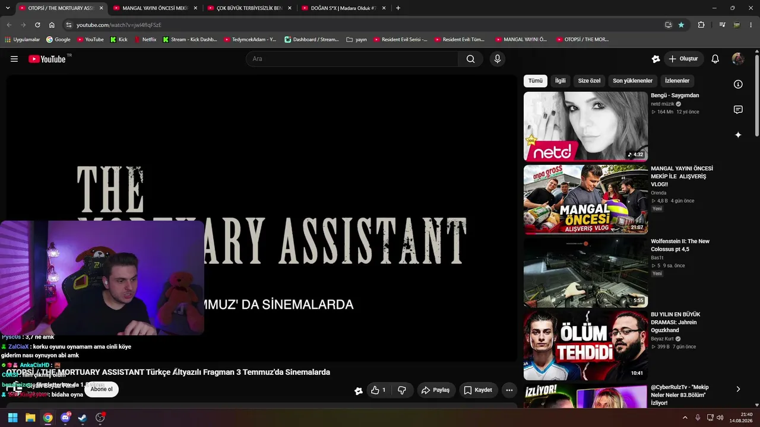Click the join membership badge icon beside the like button

coord(358,391)
